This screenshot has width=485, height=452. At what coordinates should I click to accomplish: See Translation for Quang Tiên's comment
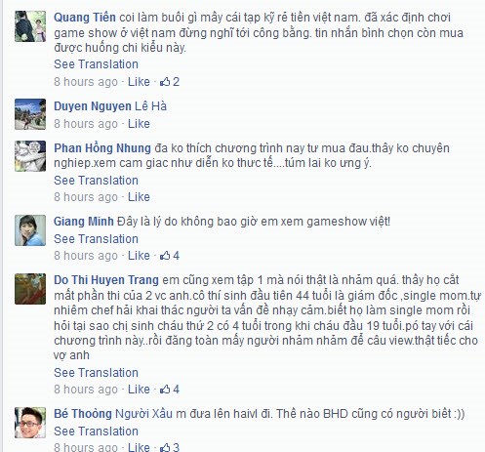(96, 64)
